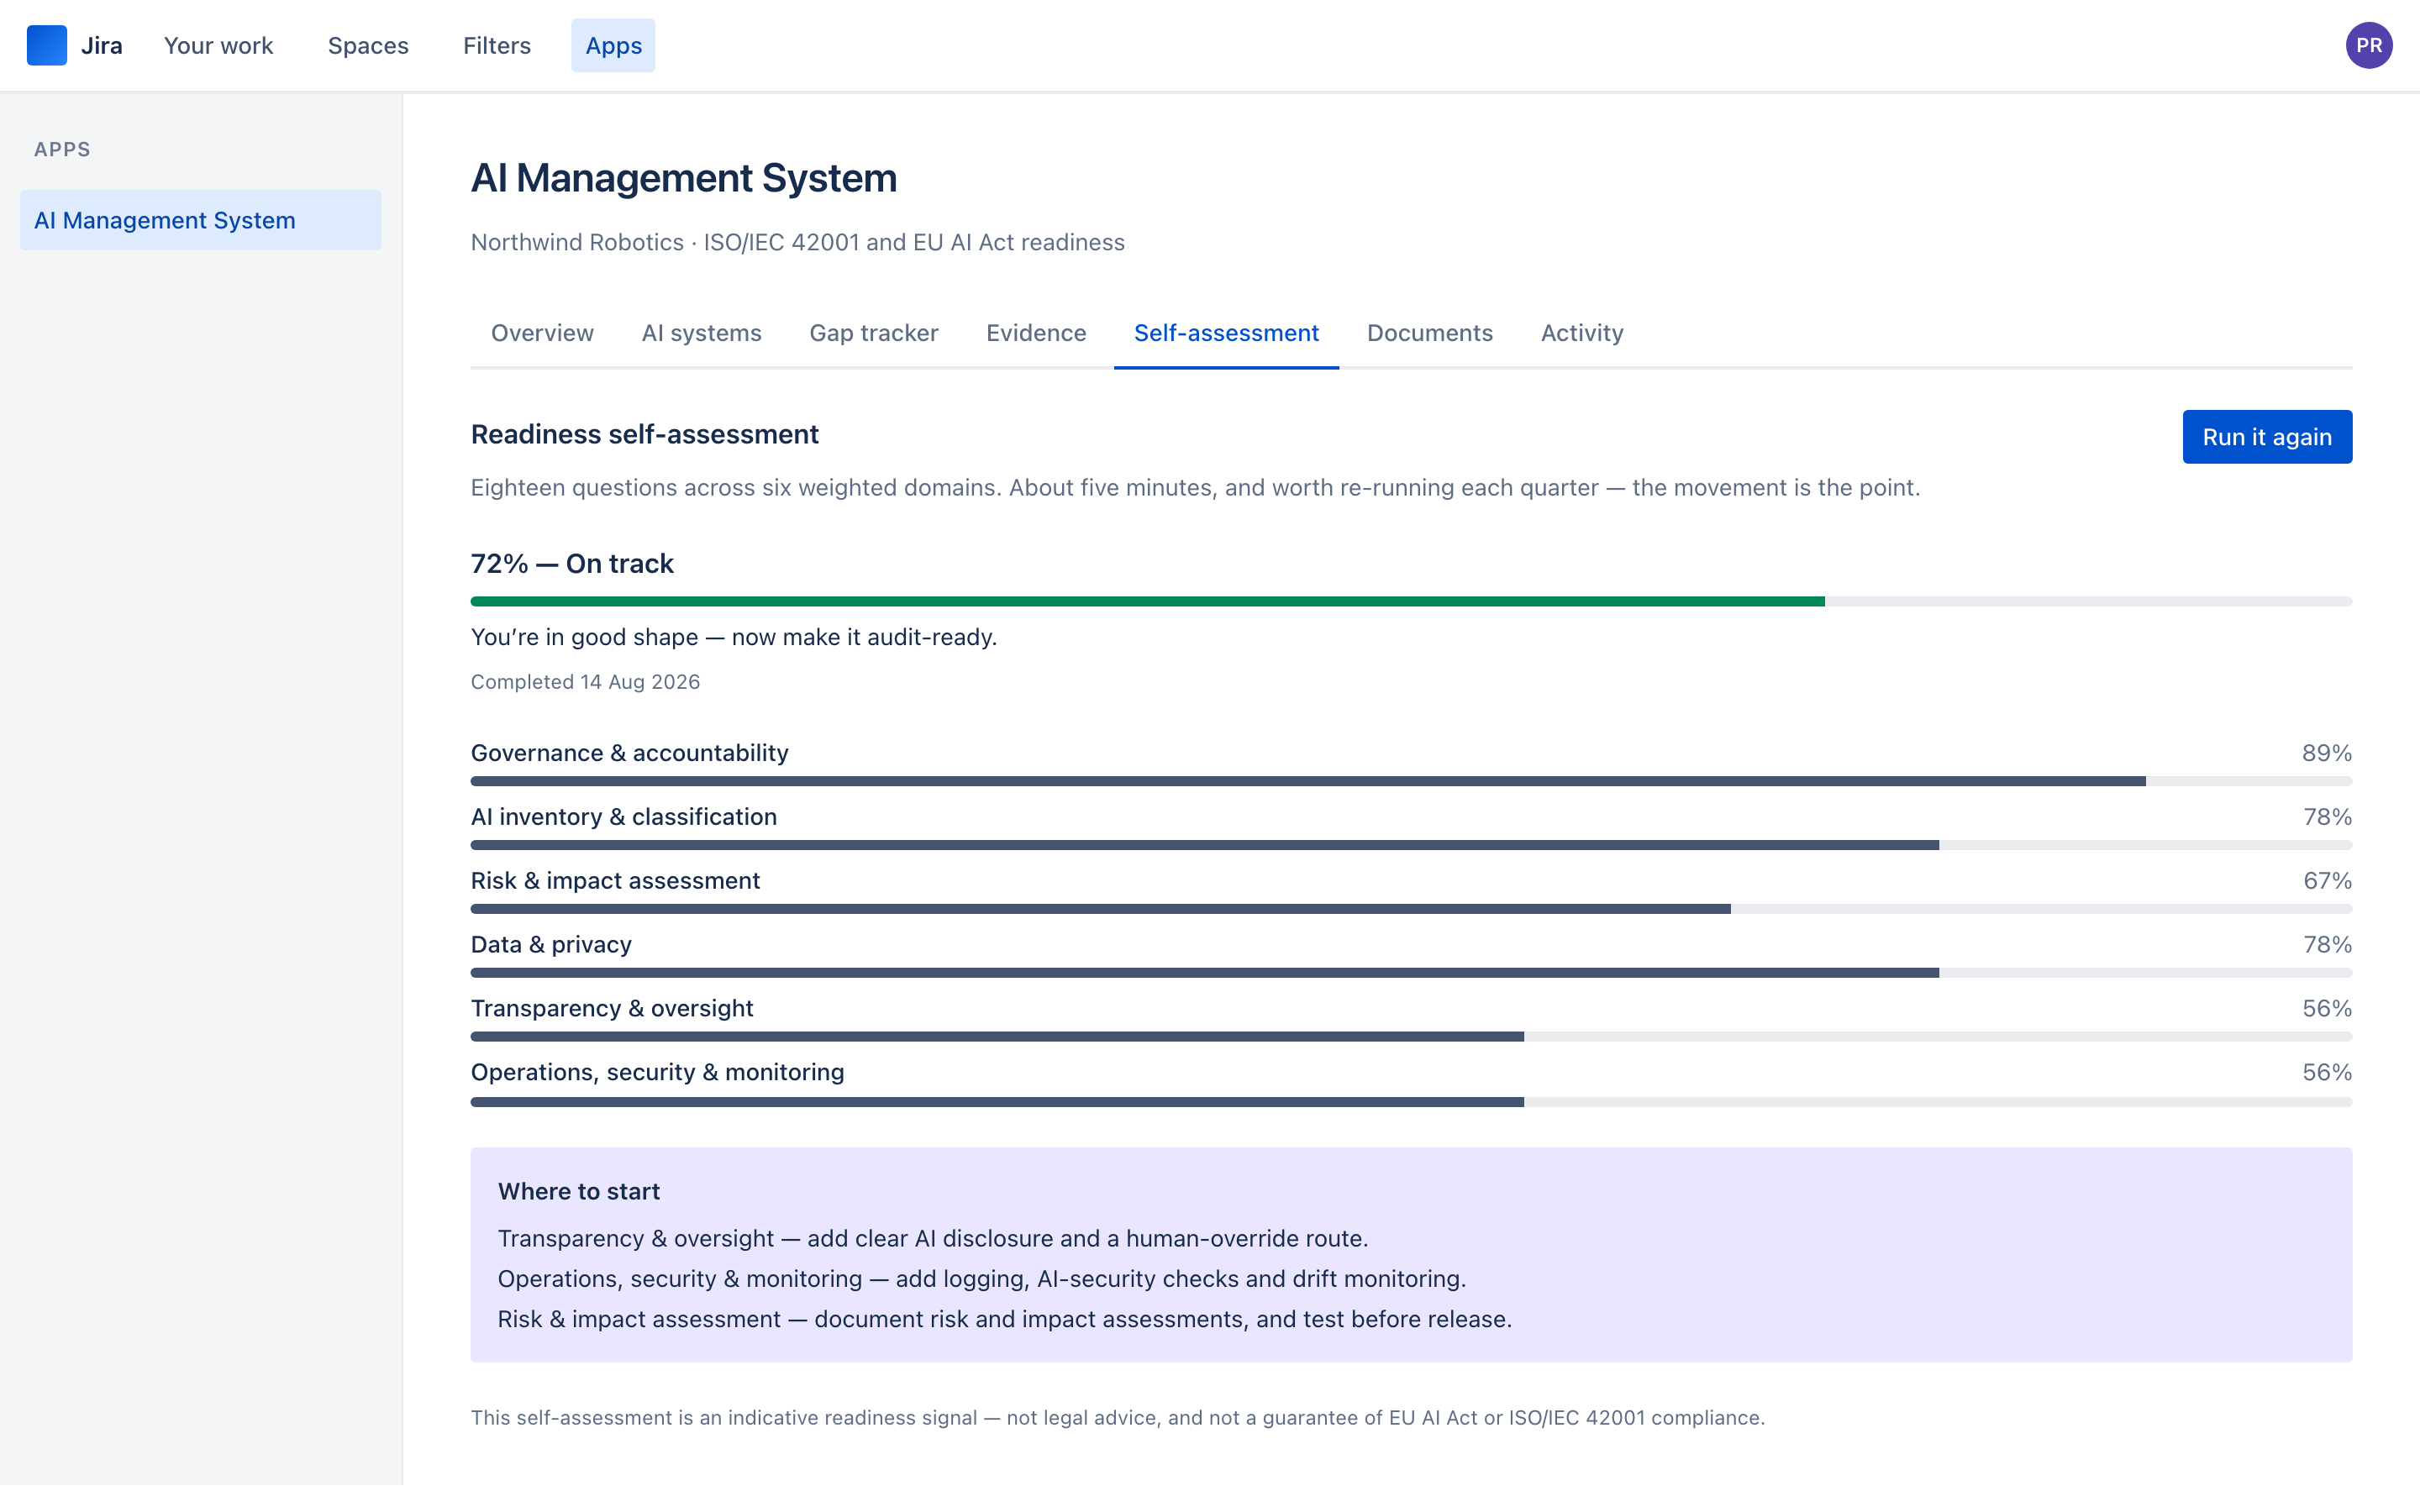Select AI Management System in sidebar

click(200, 220)
